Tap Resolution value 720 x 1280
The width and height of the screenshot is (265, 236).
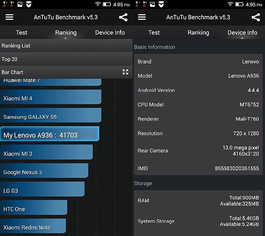tap(246, 133)
